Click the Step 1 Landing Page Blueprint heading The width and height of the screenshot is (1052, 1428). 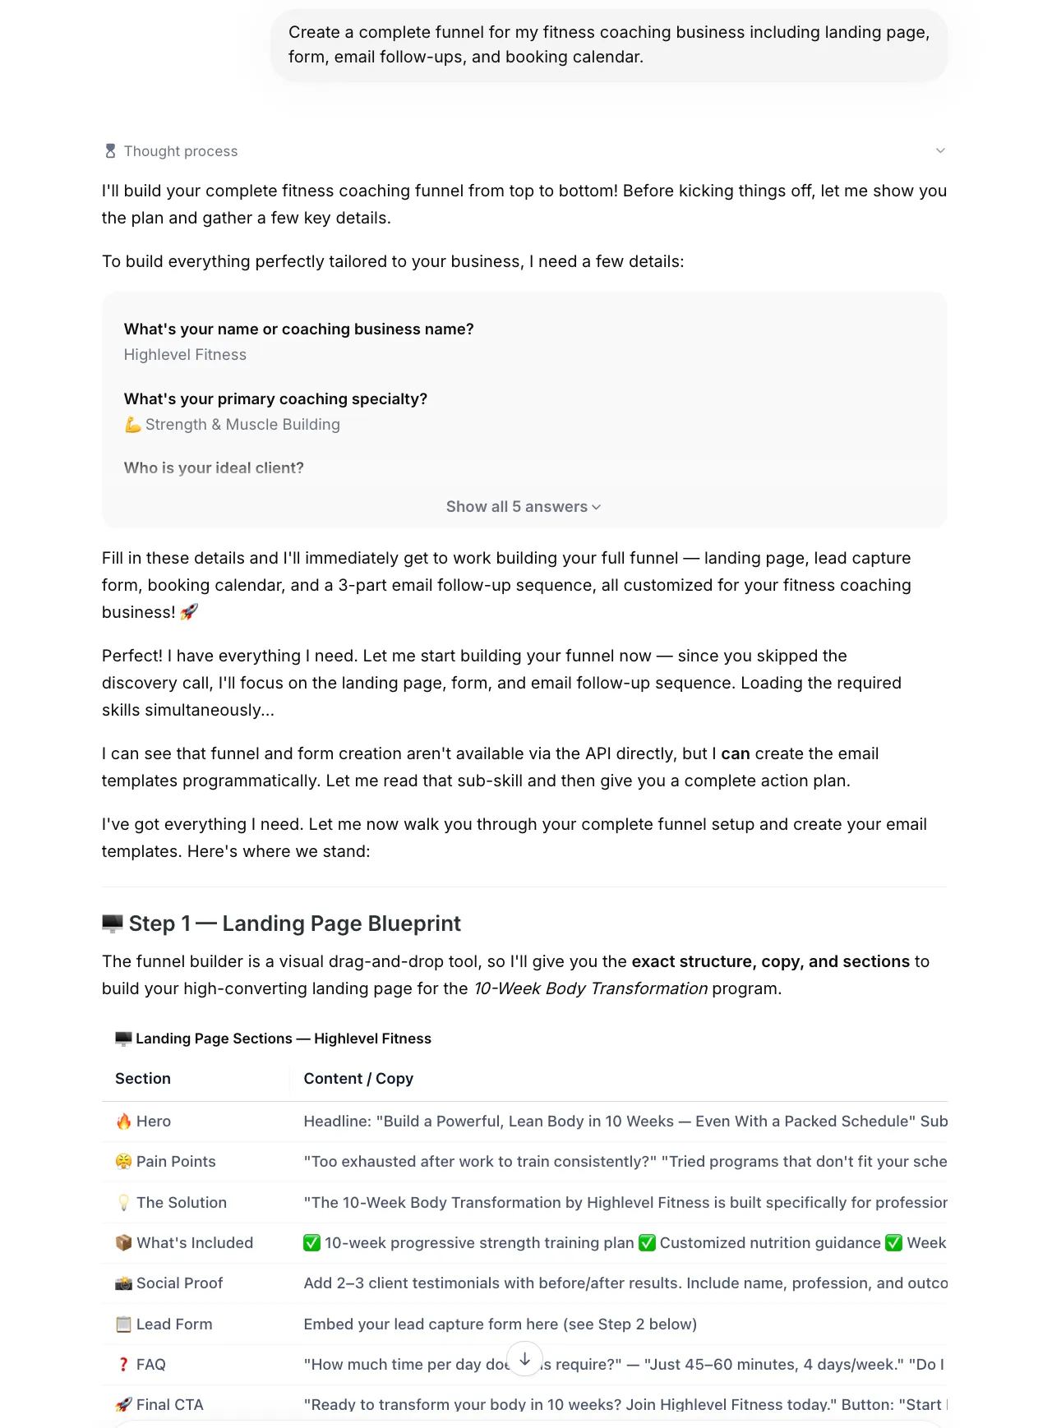click(x=281, y=924)
